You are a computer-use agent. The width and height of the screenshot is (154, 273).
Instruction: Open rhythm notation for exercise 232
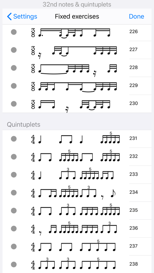pyautogui.click(x=75, y=156)
